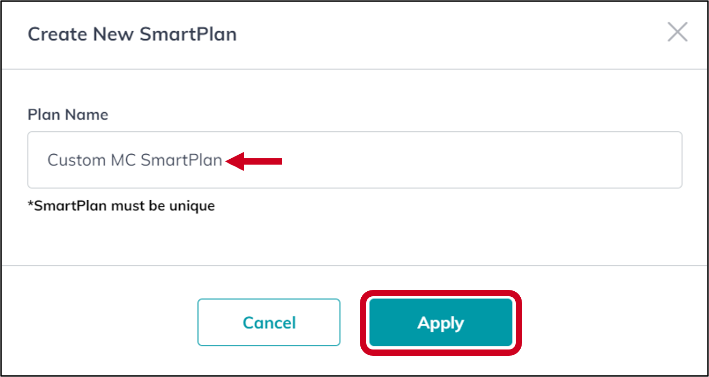
Task: Dismiss Create New SmartPlan via the X icon
Action: pyautogui.click(x=678, y=32)
